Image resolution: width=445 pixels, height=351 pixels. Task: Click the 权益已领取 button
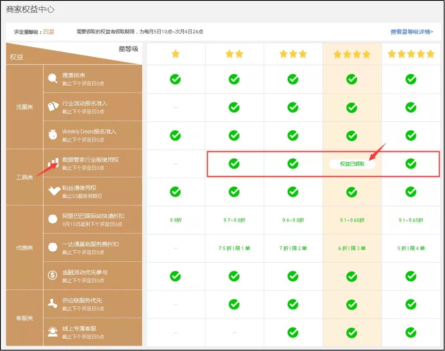[352, 163]
